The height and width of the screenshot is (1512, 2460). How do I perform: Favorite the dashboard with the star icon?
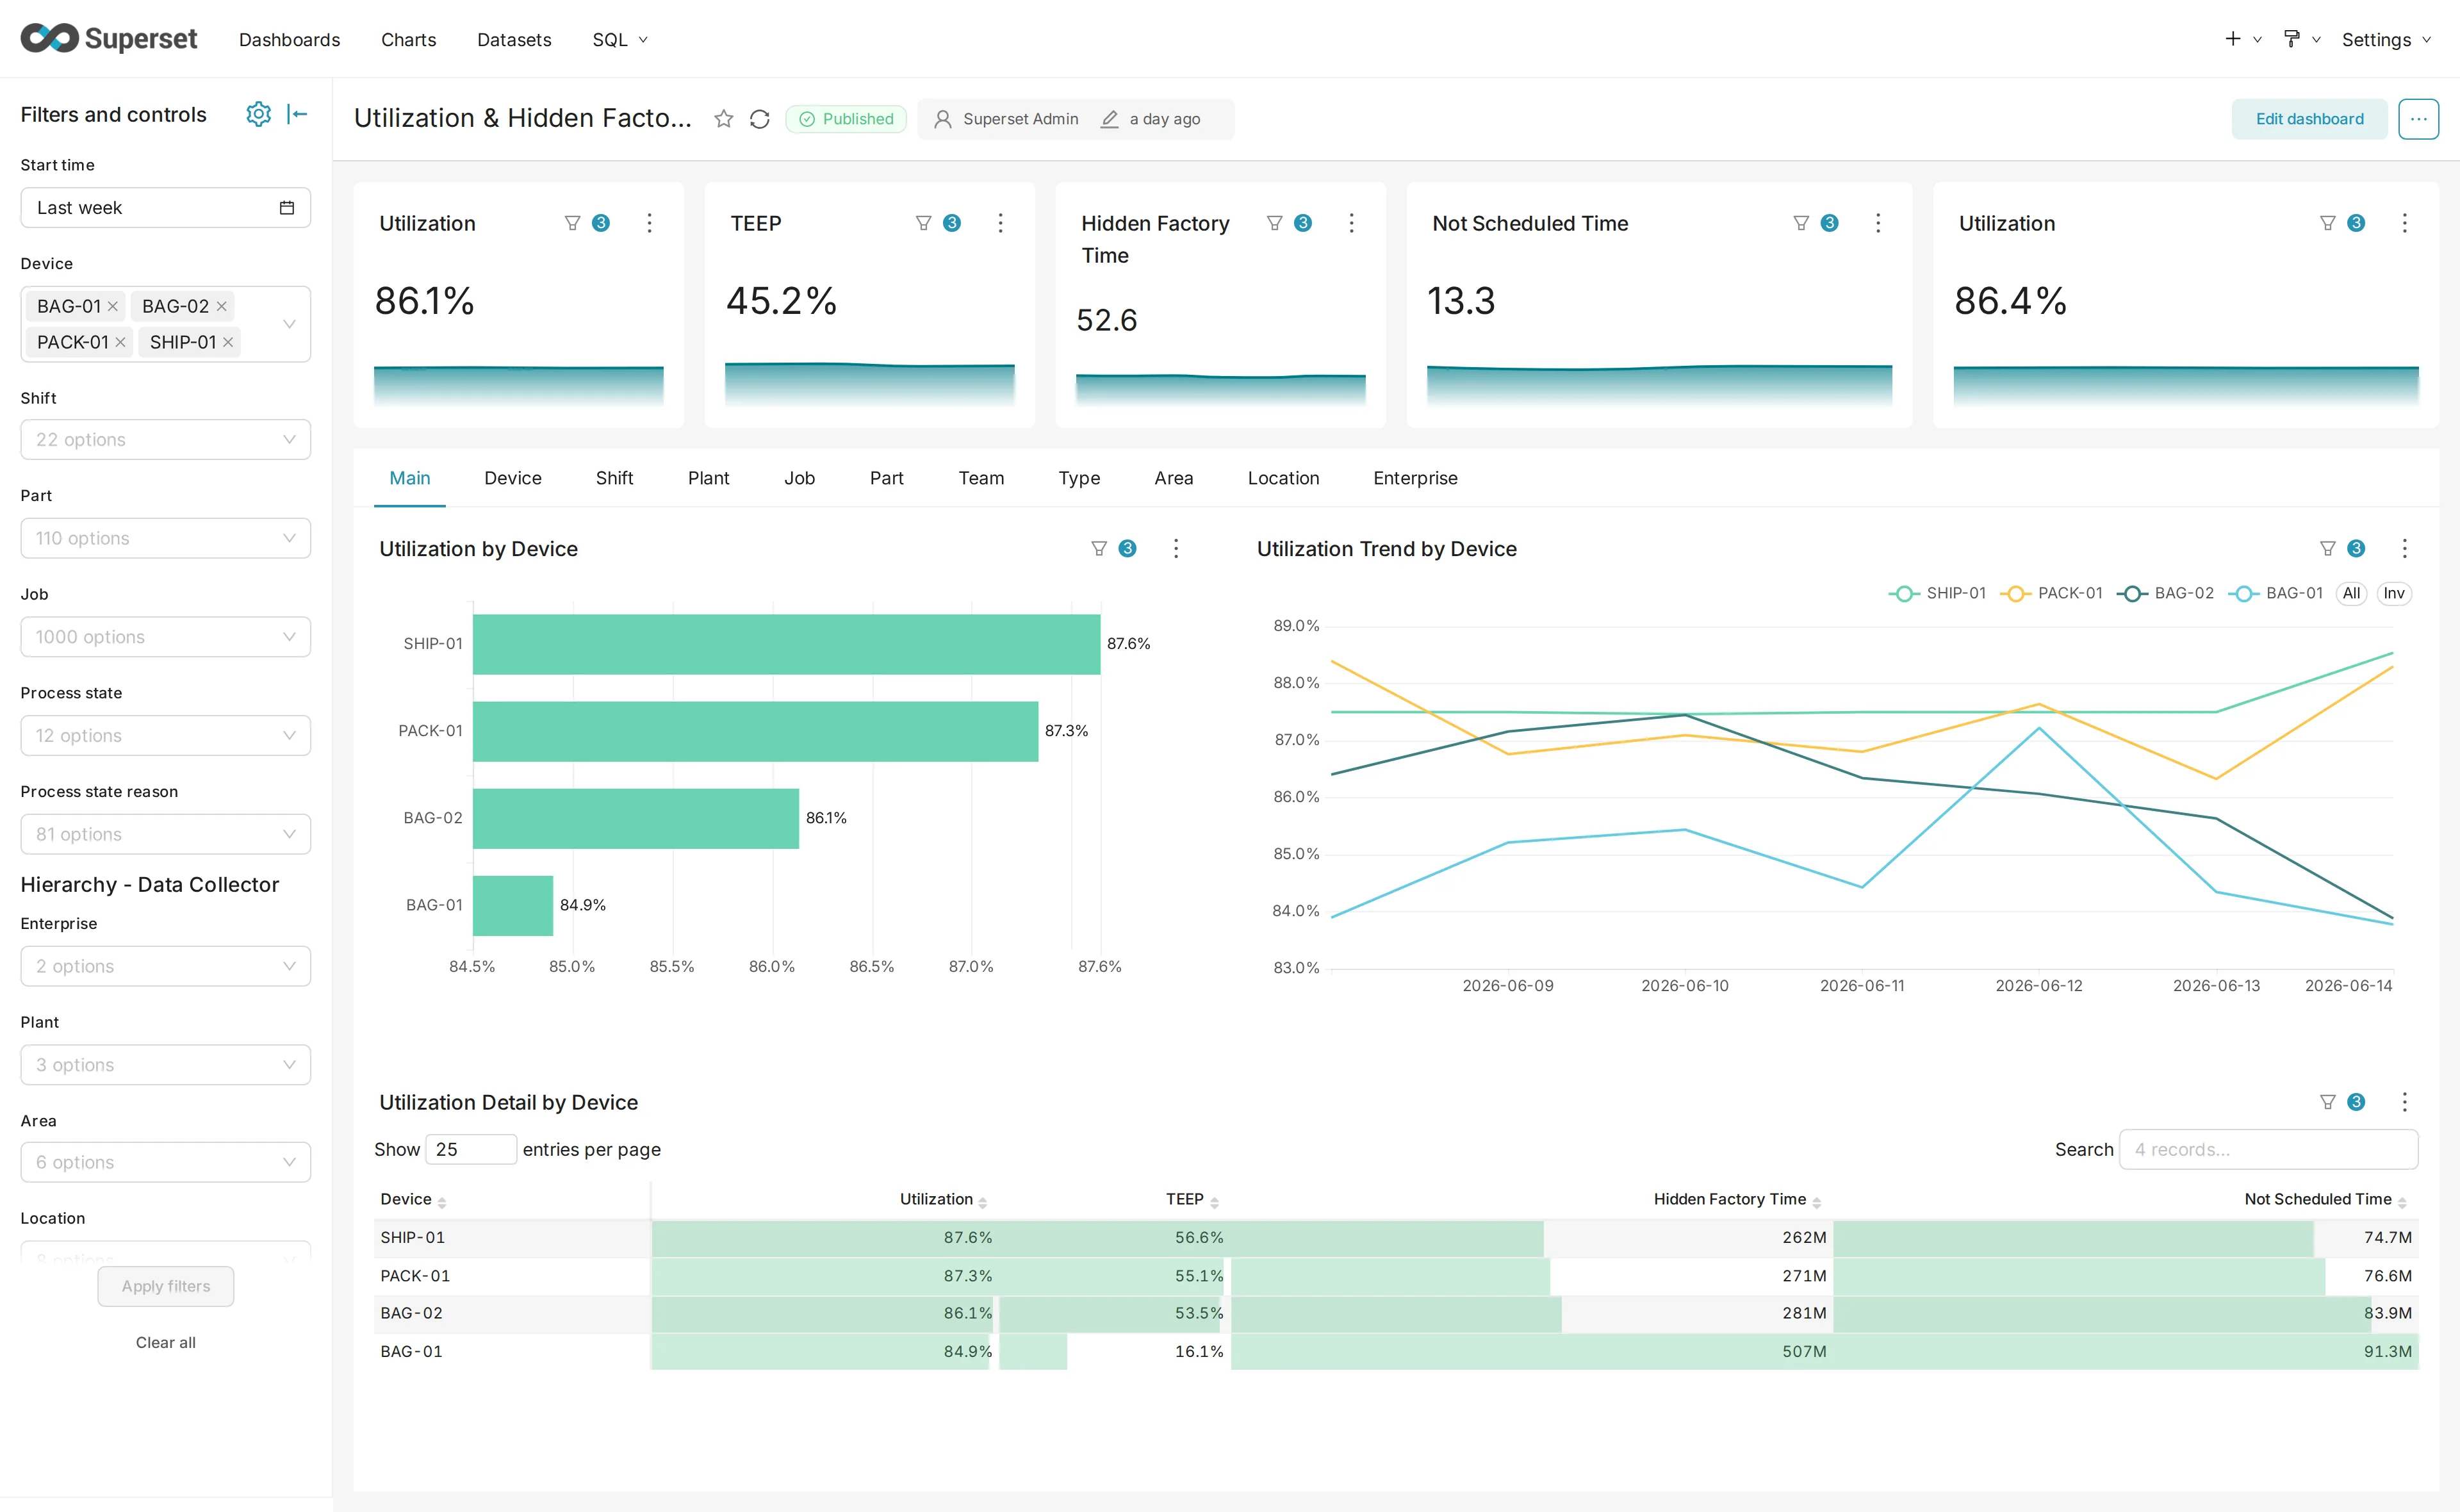click(x=724, y=119)
